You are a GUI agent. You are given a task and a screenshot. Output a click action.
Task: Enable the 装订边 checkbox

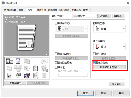[x=94, y=54]
